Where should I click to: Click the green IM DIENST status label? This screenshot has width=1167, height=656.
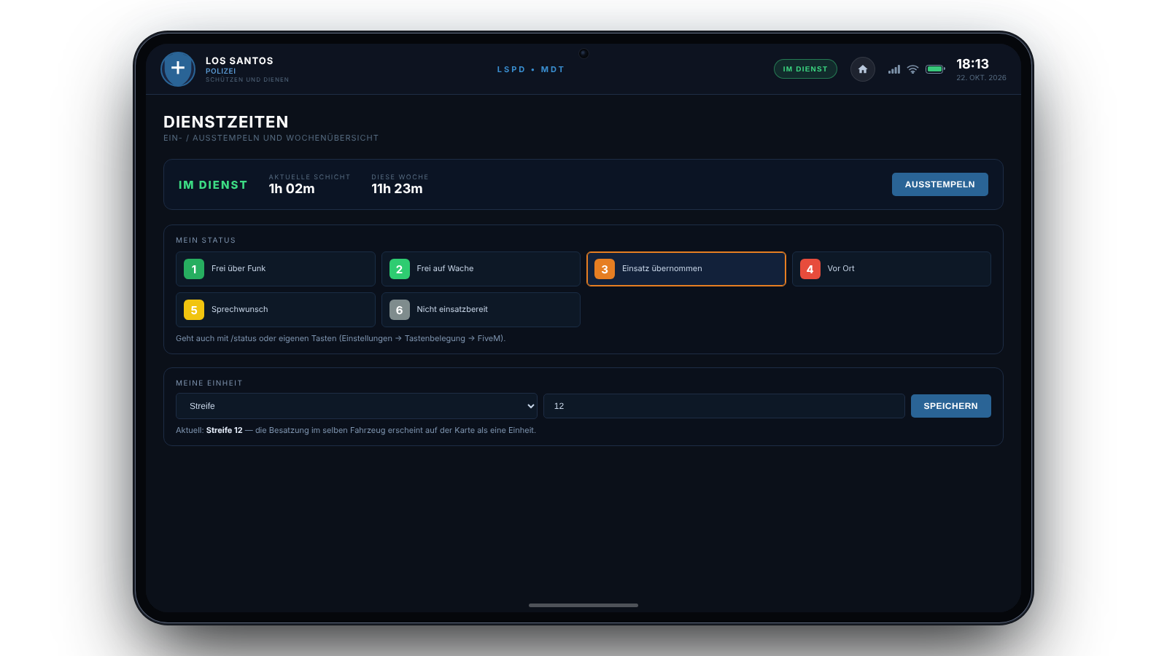[213, 185]
